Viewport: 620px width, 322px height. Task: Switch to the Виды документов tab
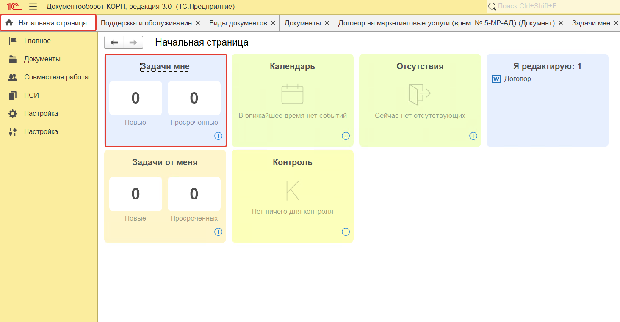tap(238, 23)
